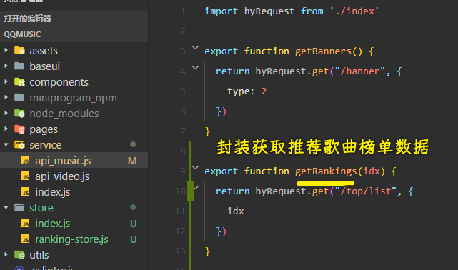Click the getRankings function name
Image resolution: width=458 pixels, height=270 pixels.
click(326, 171)
